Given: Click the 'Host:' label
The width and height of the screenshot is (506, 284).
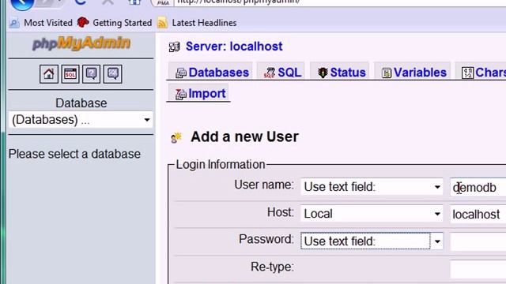Looking at the screenshot, I should coord(281,212).
